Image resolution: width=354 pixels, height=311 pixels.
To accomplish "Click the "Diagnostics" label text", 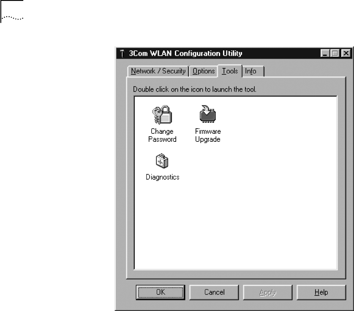I will tap(163, 177).
